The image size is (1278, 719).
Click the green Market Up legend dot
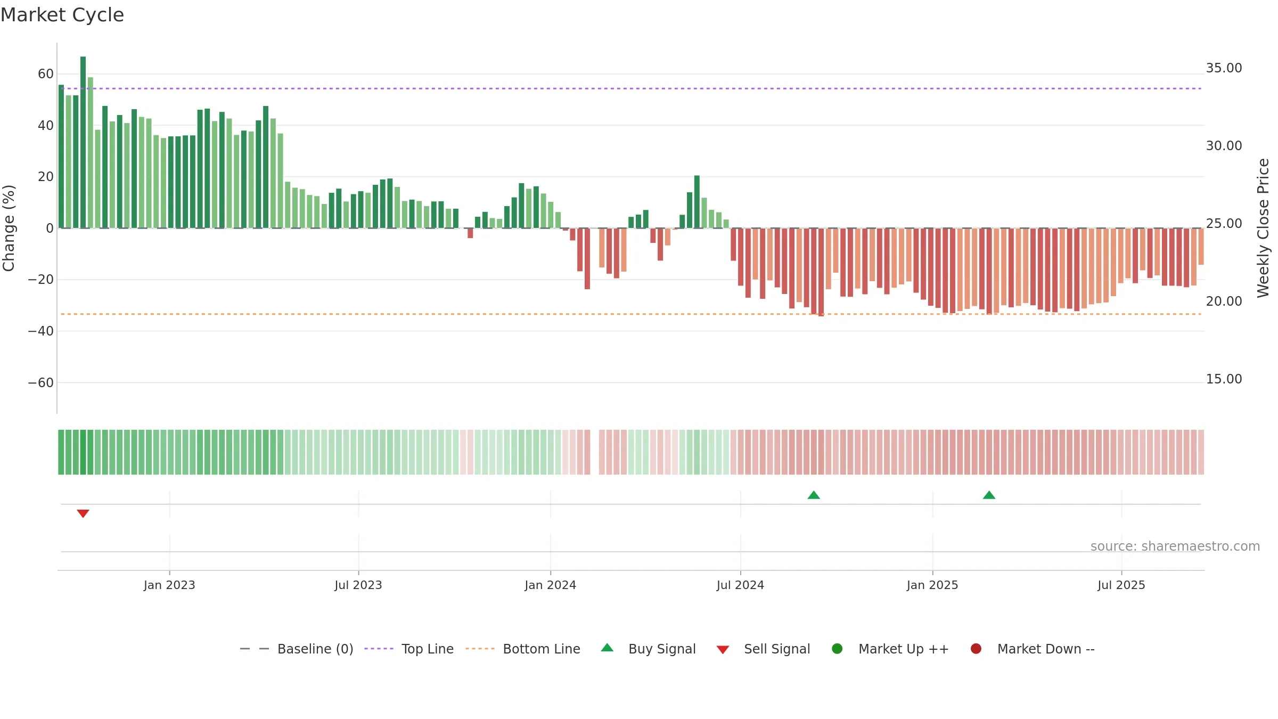point(837,649)
